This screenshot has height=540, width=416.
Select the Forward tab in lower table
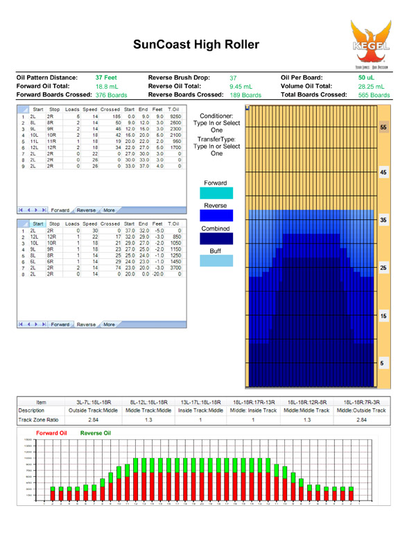tap(60, 324)
